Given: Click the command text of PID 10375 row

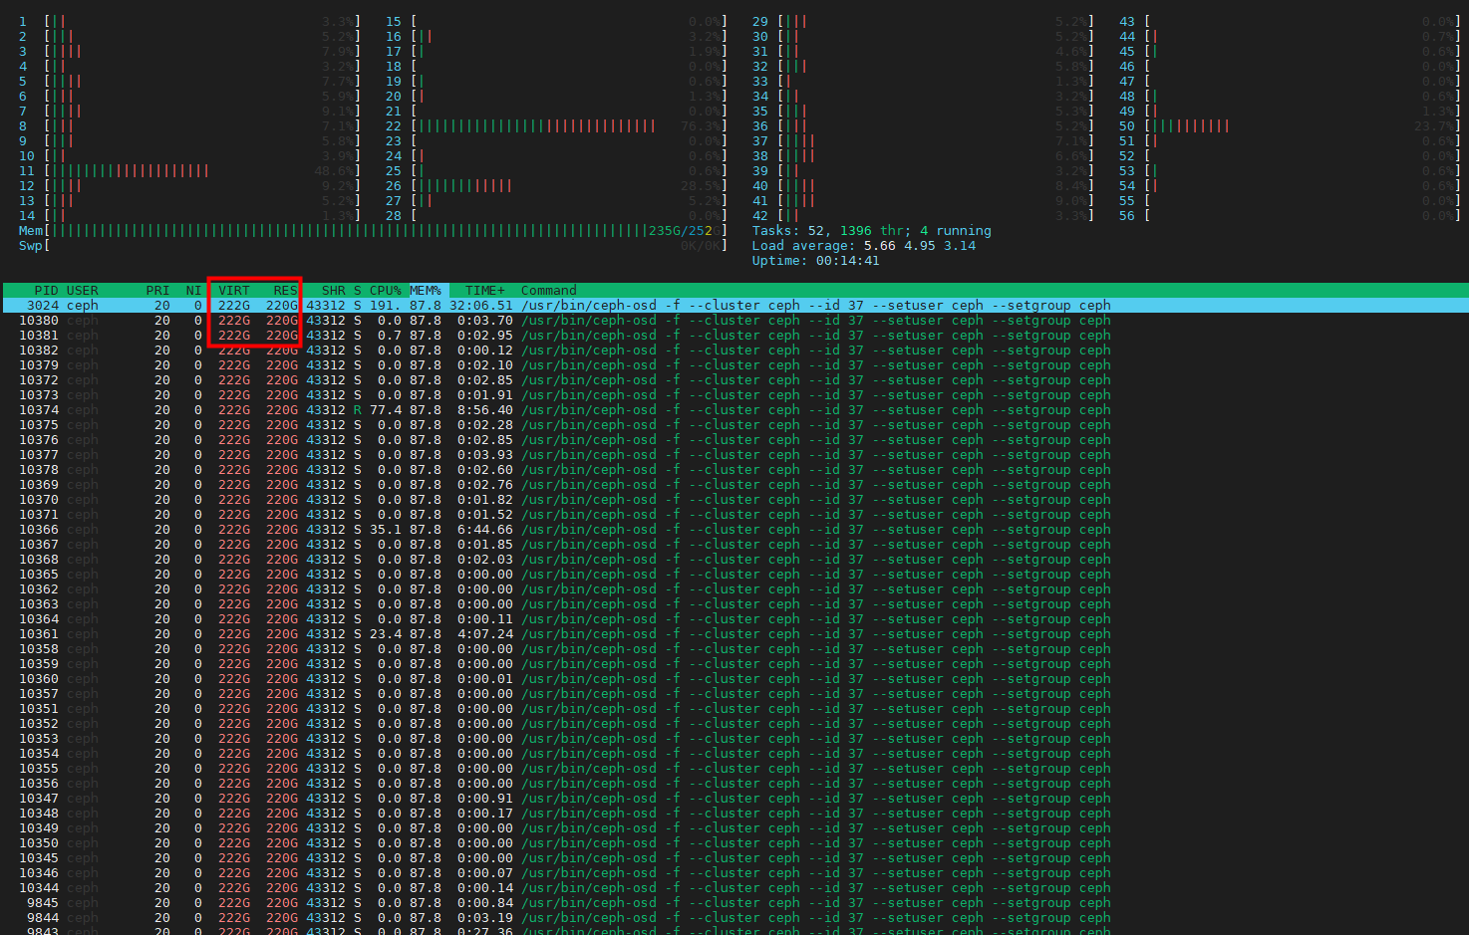Looking at the screenshot, I should click(815, 425).
